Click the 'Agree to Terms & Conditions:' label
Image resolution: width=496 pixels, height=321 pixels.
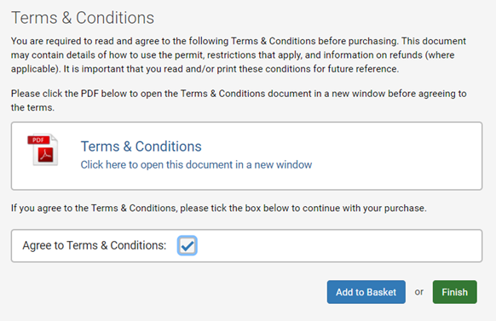point(95,245)
